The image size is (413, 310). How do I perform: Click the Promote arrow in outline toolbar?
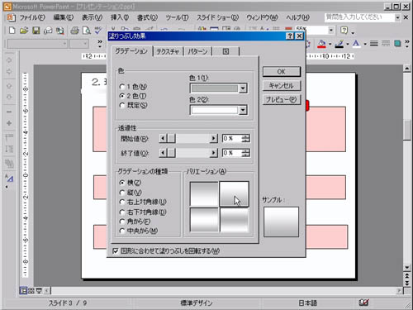coord(9,60)
